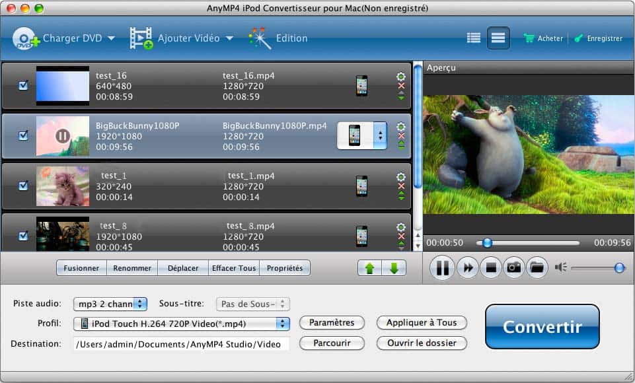Viewport: 635px width, 383px height.
Task: Open the Edition magic wand tool
Action: click(260, 38)
